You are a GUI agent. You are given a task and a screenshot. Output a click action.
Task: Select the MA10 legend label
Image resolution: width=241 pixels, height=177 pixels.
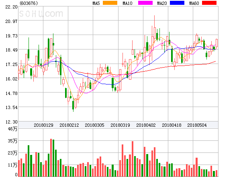click(x=127, y=3)
